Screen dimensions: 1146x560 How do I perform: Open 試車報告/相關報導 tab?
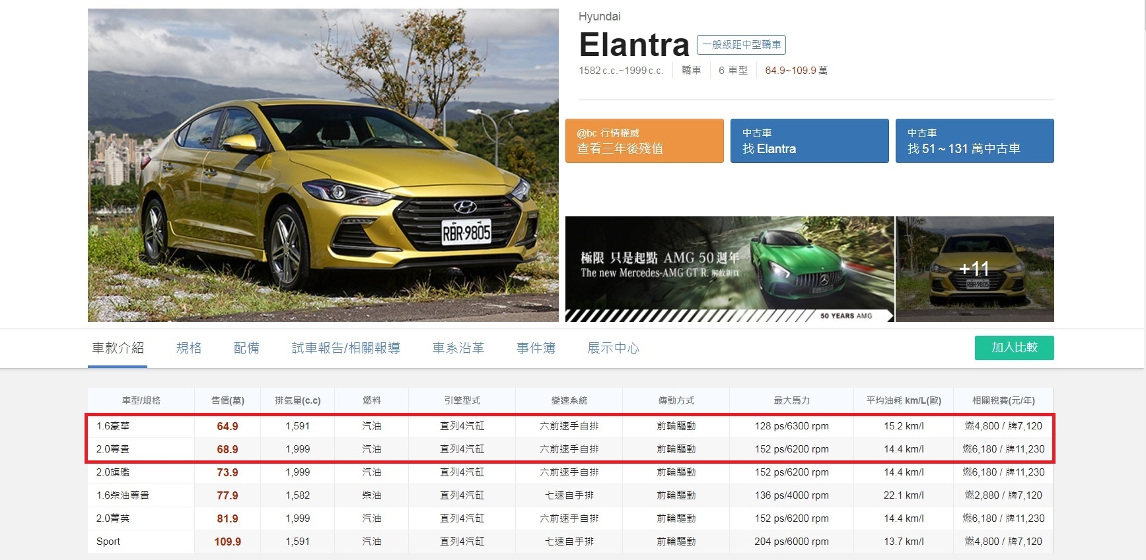click(345, 348)
